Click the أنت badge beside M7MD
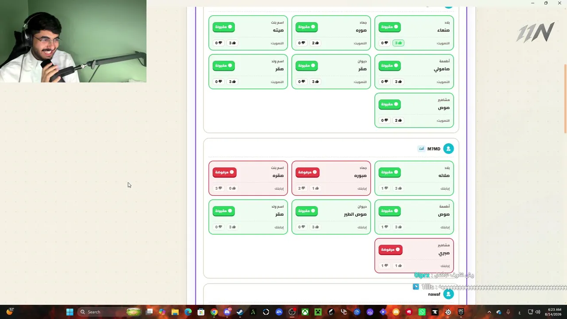The height and width of the screenshot is (319, 567). point(421,149)
